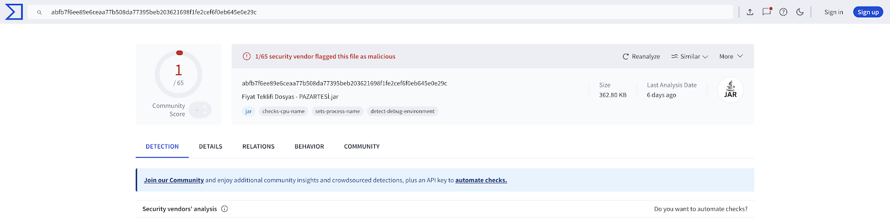Click the Sign up button
Viewport: 890px width, 218px height.
tap(868, 12)
